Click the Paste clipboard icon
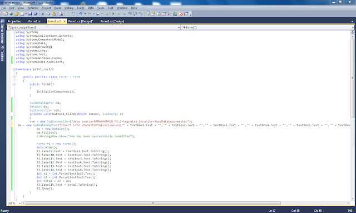The height and width of the screenshot is (213, 356). [53, 13]
